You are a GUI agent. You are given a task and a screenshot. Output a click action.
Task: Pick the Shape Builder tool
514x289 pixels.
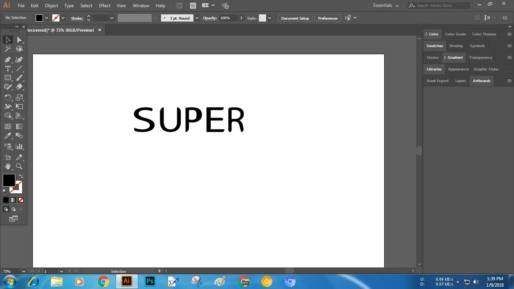point(8,116)
